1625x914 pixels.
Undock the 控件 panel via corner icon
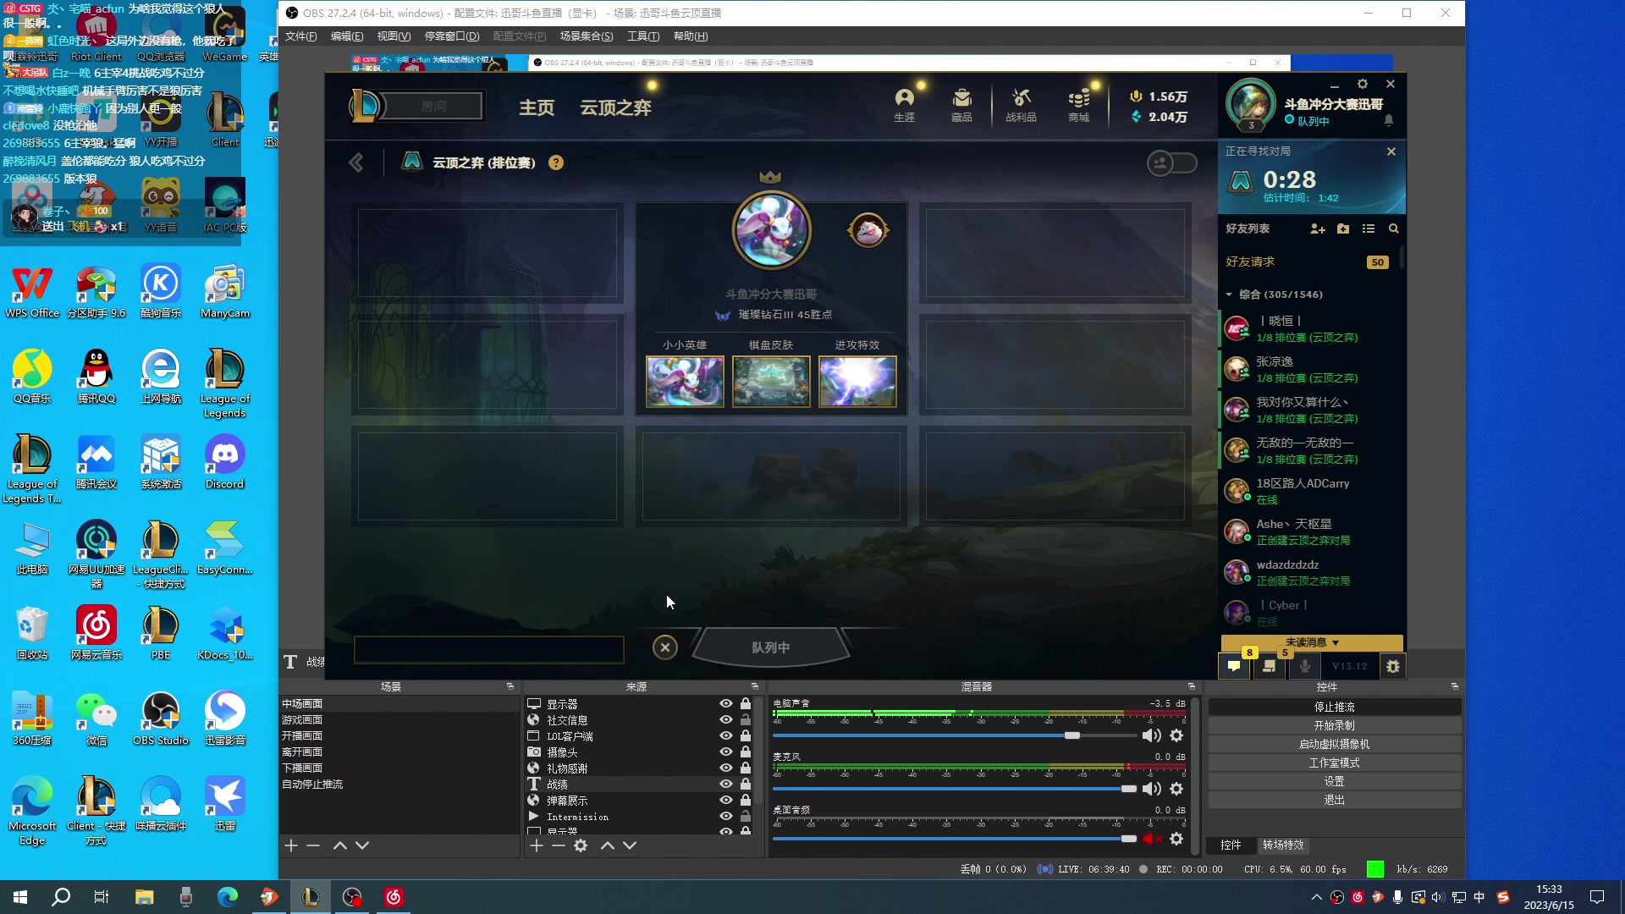(x=1455, y=686)
